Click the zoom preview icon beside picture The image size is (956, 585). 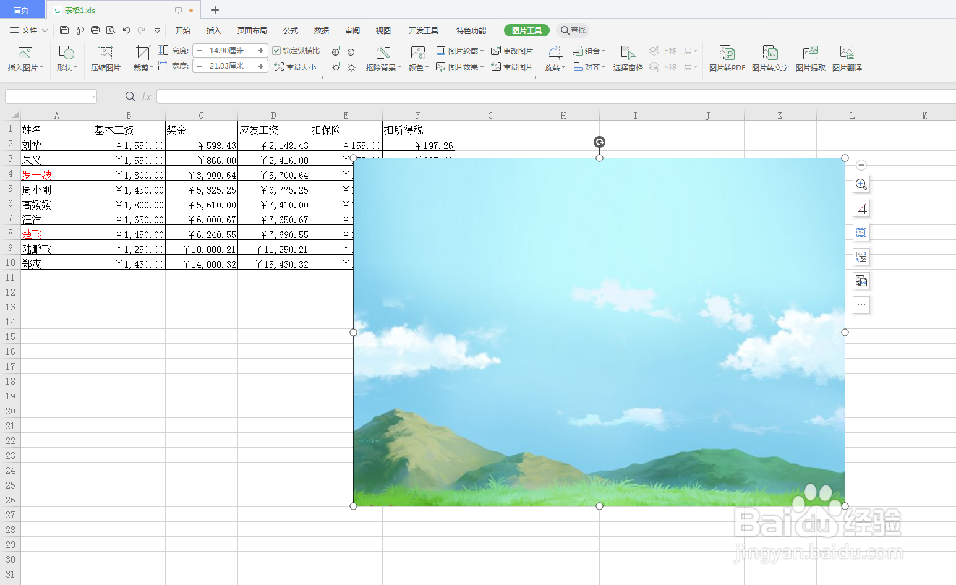[x=861, y=184]
